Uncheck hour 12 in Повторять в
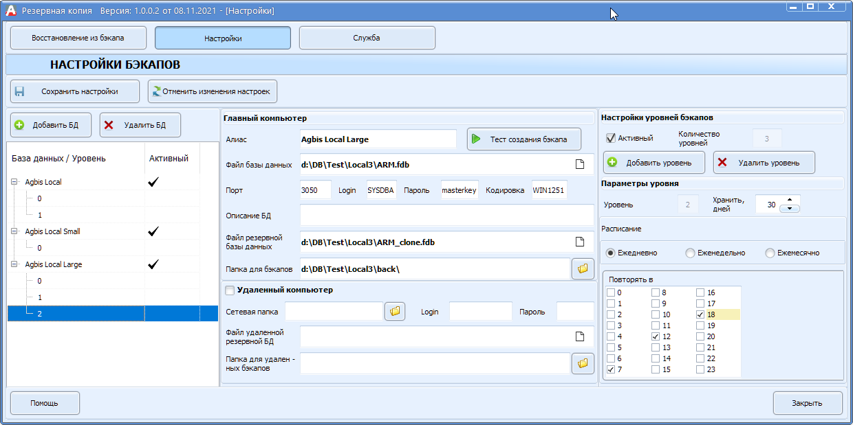The width and height of the screenshot is (853, 425). tap(656, 336)
